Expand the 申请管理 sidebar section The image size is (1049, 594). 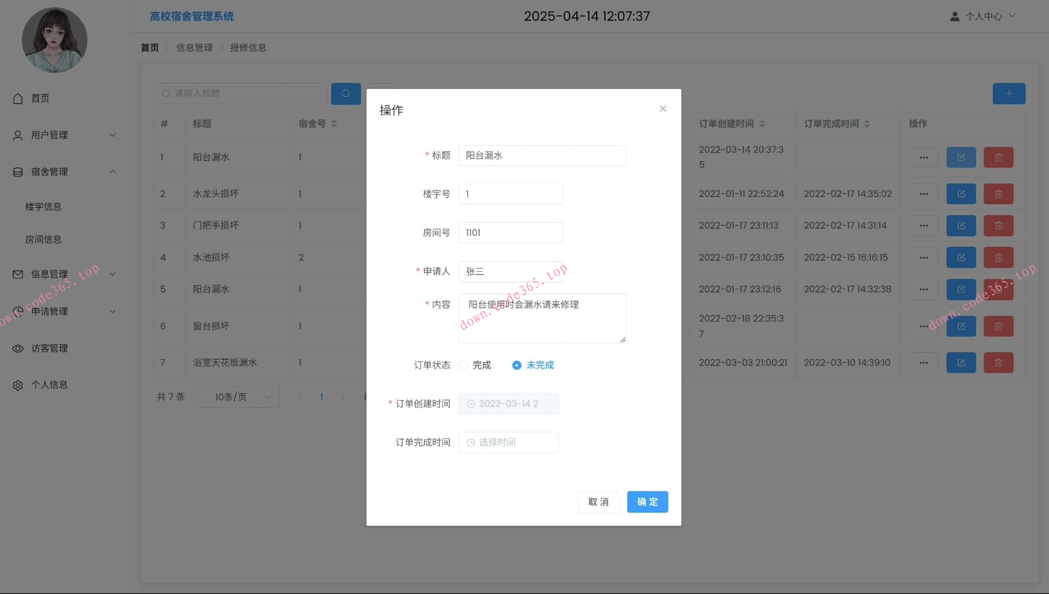113,311
